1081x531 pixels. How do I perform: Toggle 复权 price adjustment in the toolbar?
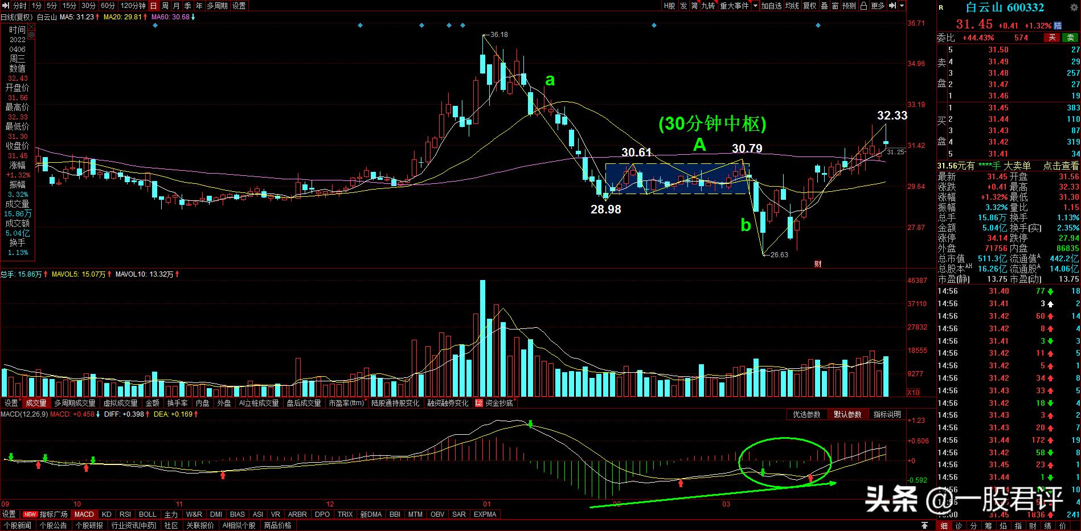pyautogui.click(x=810, y=6)
